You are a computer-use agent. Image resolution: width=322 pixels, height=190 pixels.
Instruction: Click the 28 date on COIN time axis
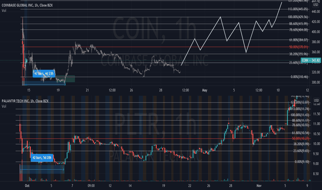coord(161,90)
